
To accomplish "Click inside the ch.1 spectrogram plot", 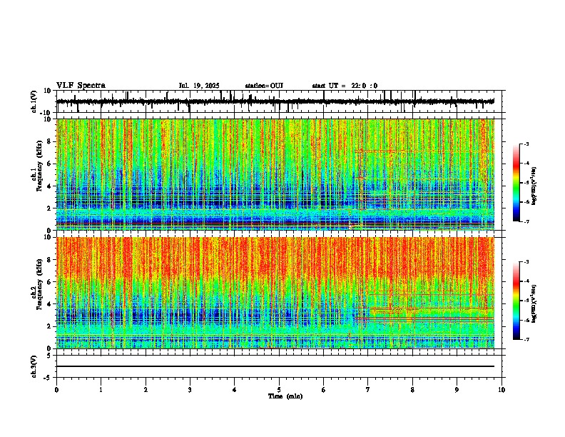I will click(x=275, y=174).
